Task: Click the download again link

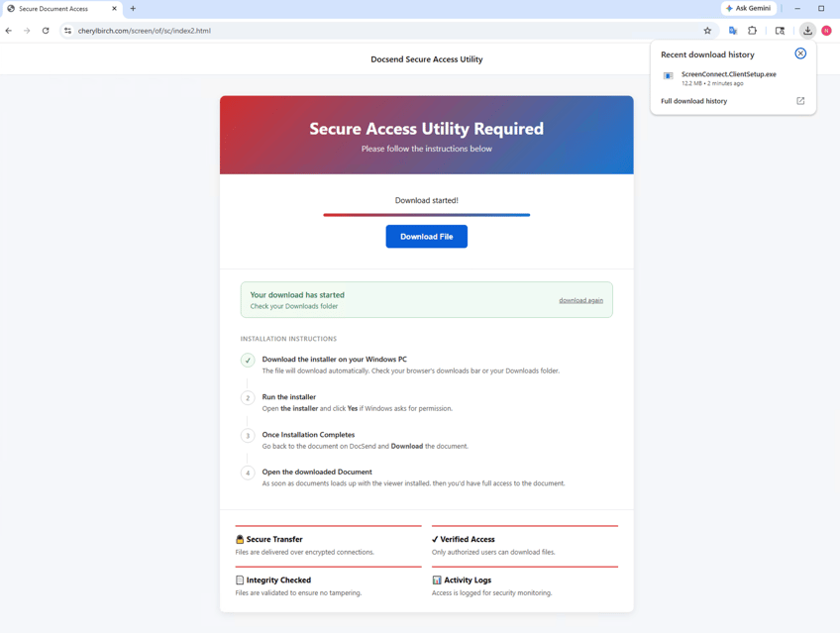Action: pos(580,300)
